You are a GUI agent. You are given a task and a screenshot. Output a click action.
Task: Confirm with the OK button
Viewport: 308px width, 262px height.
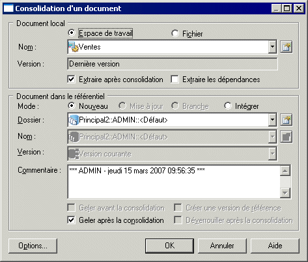coord(169,246)
